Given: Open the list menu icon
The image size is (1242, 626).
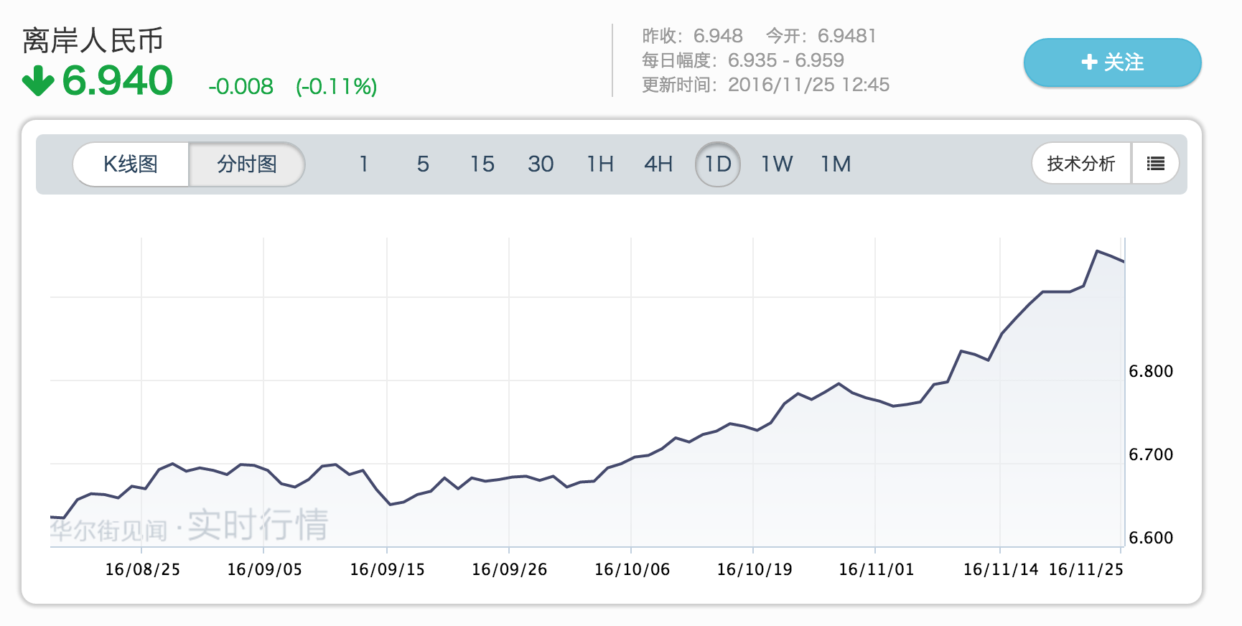Looking at the screenshot, I should pyautogui.click(x=1155, y=164).
